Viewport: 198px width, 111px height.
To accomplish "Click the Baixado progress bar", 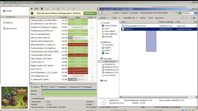I will 69,91.
